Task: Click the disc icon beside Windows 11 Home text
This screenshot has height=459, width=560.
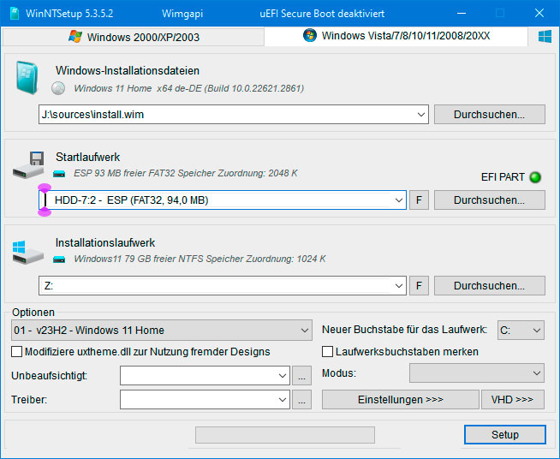Action: tap(58, 88)
